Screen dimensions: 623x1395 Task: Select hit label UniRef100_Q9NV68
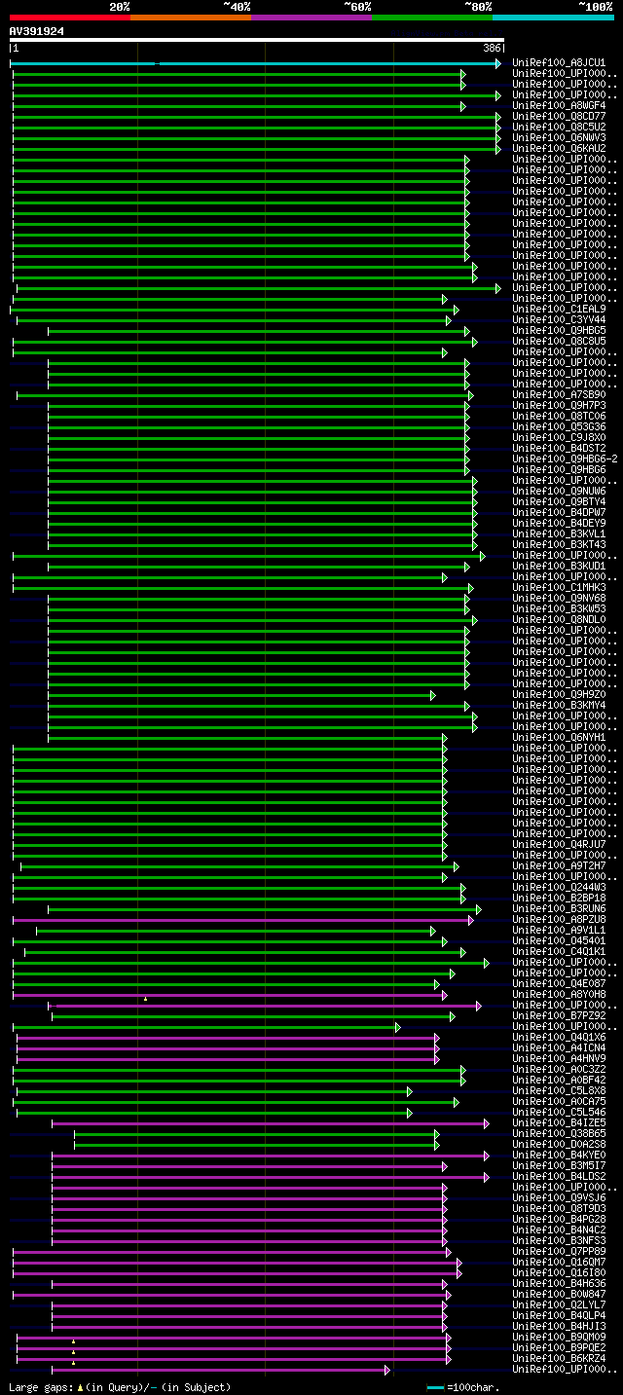coord(560,599)
